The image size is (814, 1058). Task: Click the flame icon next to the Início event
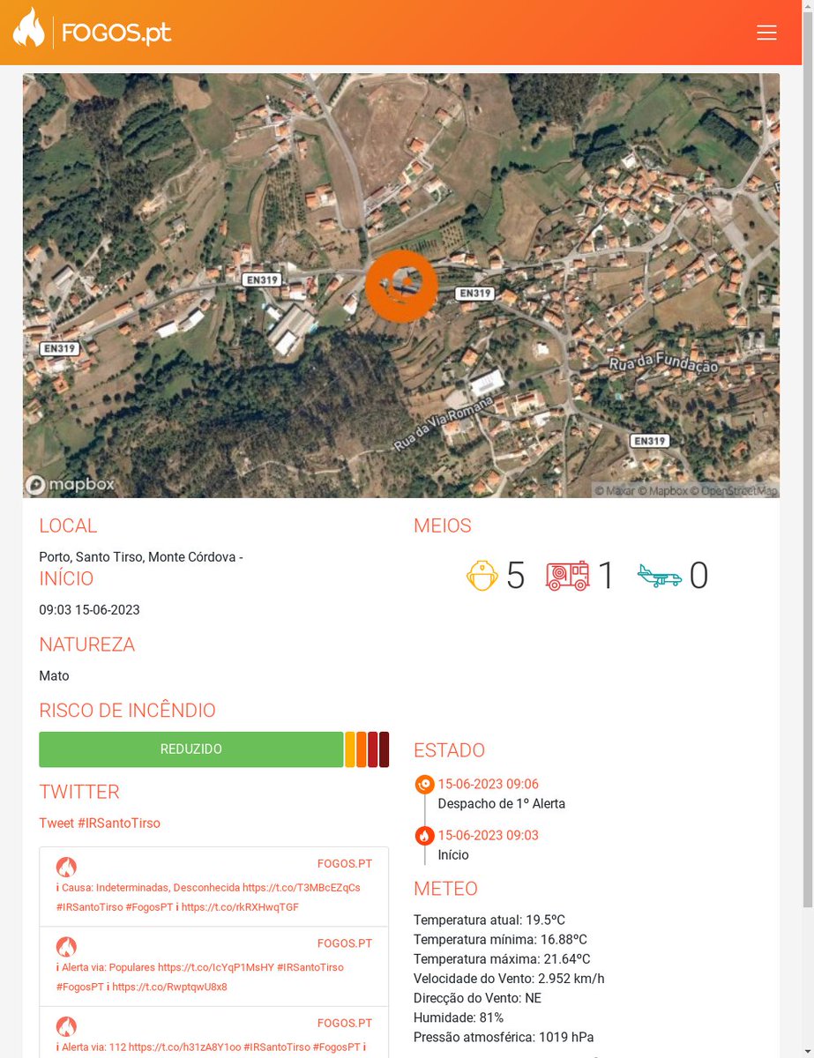422,835
